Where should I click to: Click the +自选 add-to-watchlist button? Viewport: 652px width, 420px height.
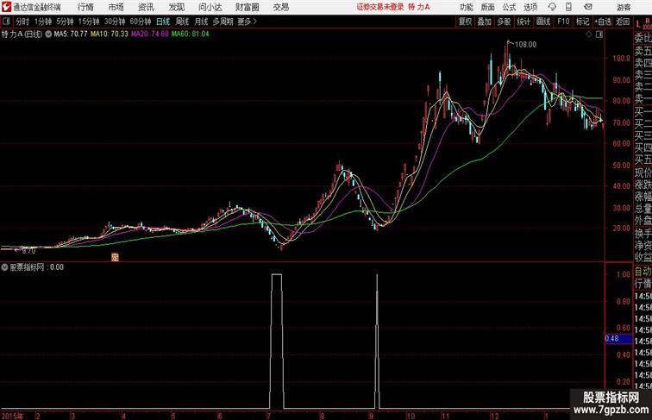603,22
